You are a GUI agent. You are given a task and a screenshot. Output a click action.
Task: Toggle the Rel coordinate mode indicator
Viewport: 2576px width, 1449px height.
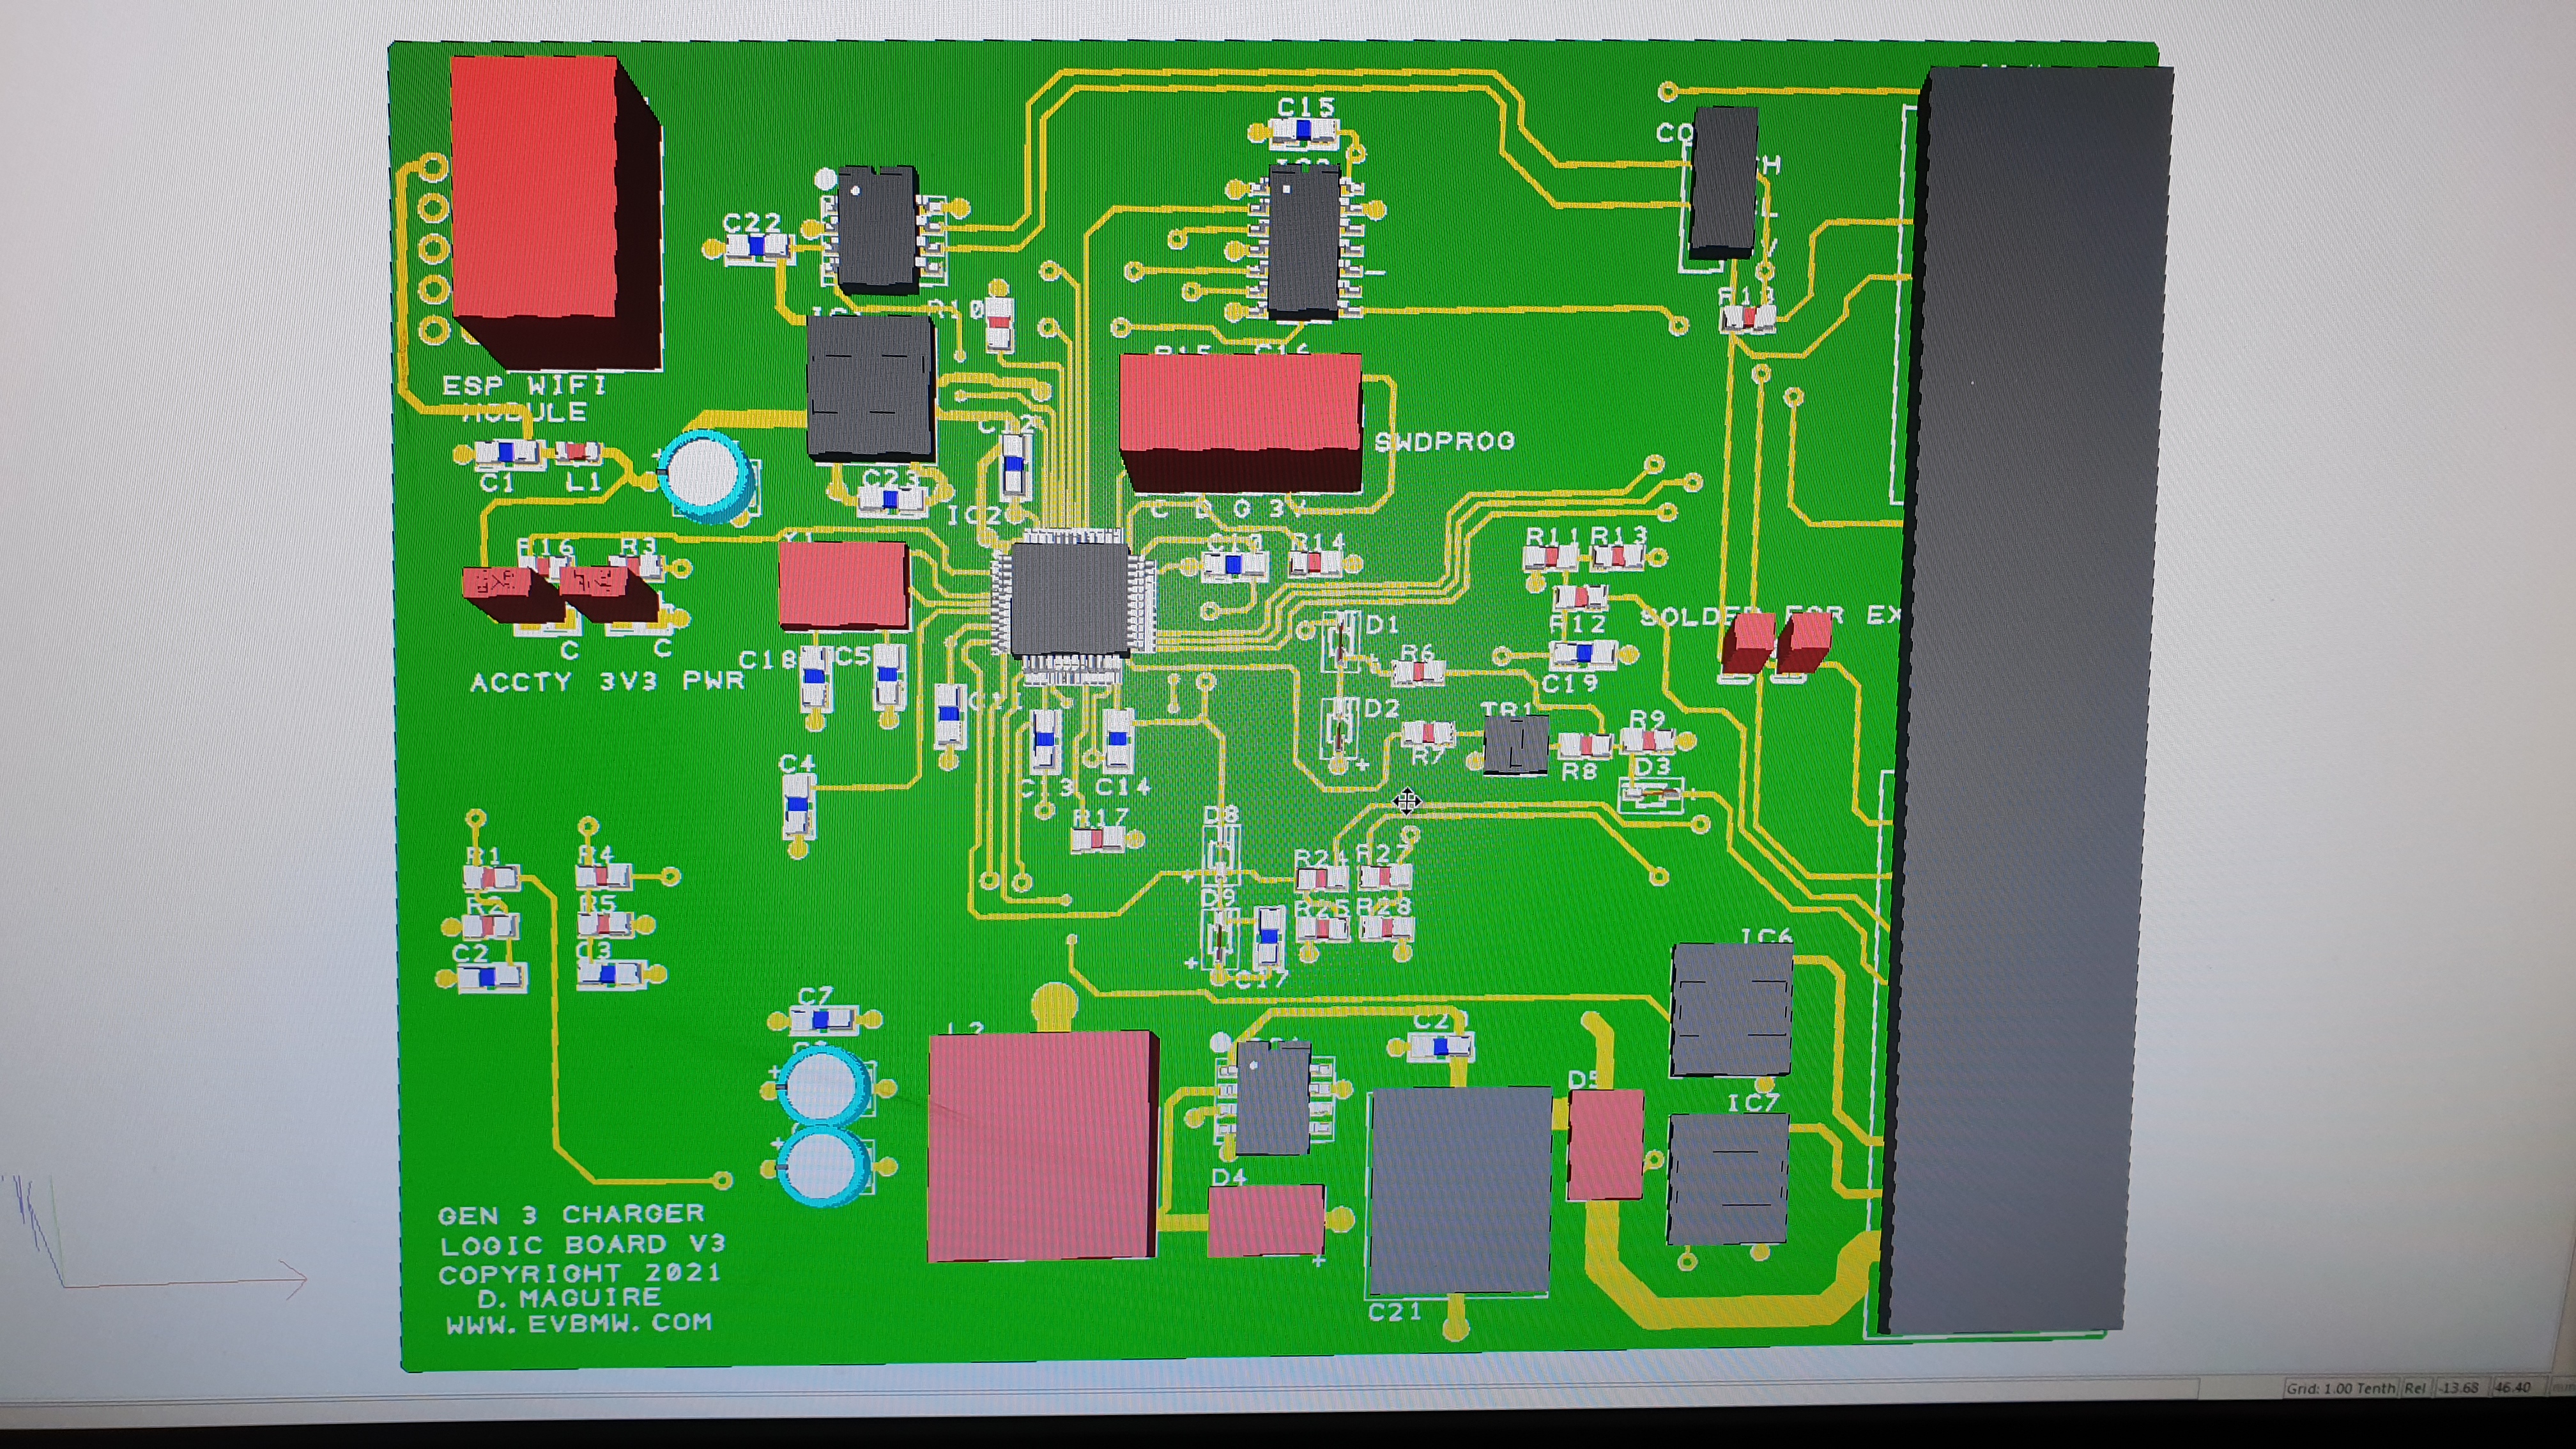2415,1388
